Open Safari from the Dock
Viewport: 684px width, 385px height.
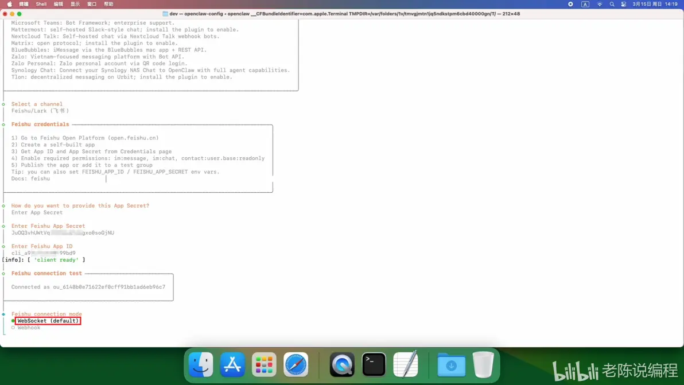pyautogui.click(x=296, y=364)
